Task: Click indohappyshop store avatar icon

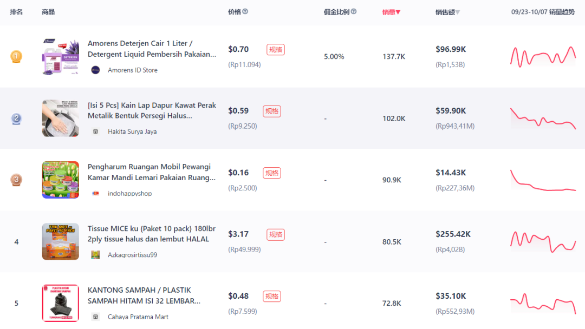Action: [95, 193]
